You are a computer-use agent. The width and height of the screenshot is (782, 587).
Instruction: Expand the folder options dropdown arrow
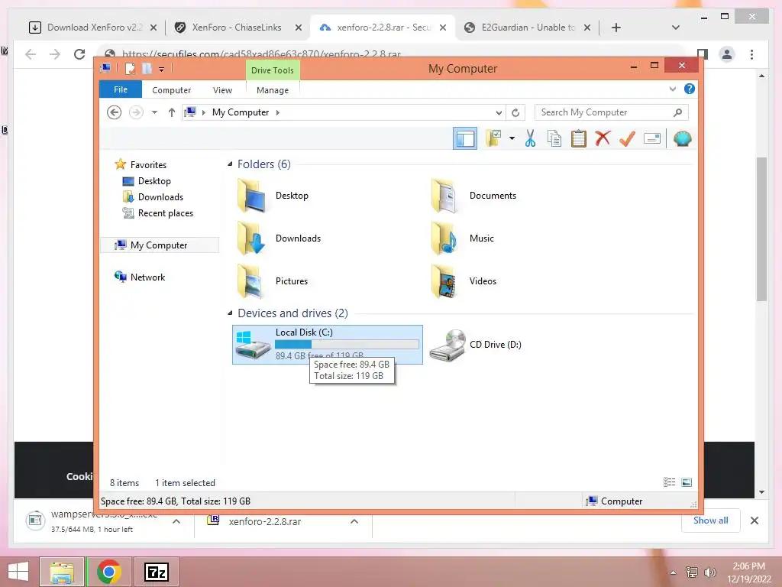512,138
